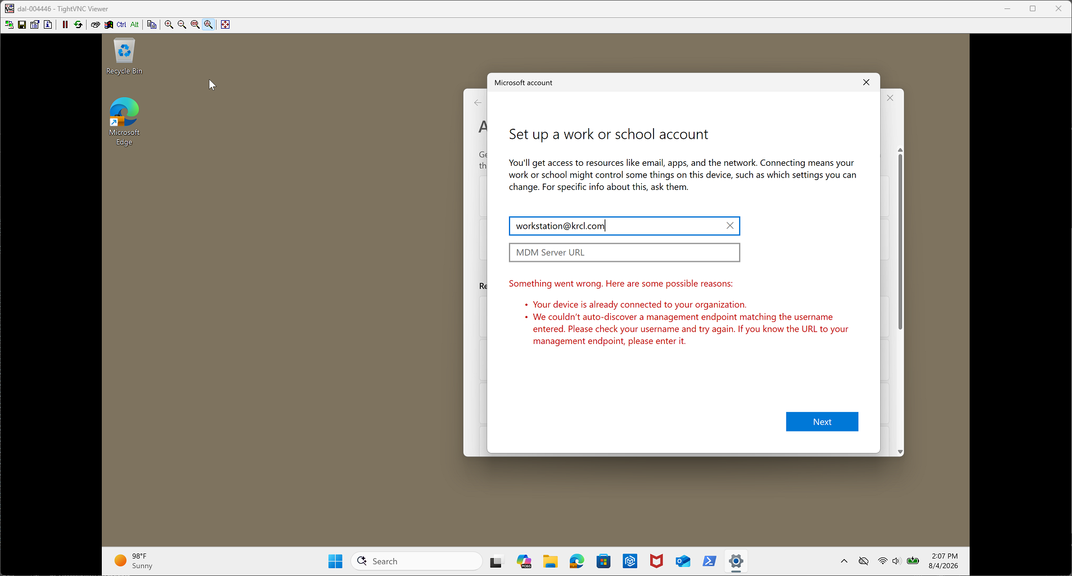Screen dimensions: 1072x576
Task: Click Next in the Microsoft account dialog
Action: (x=822, y=422)
